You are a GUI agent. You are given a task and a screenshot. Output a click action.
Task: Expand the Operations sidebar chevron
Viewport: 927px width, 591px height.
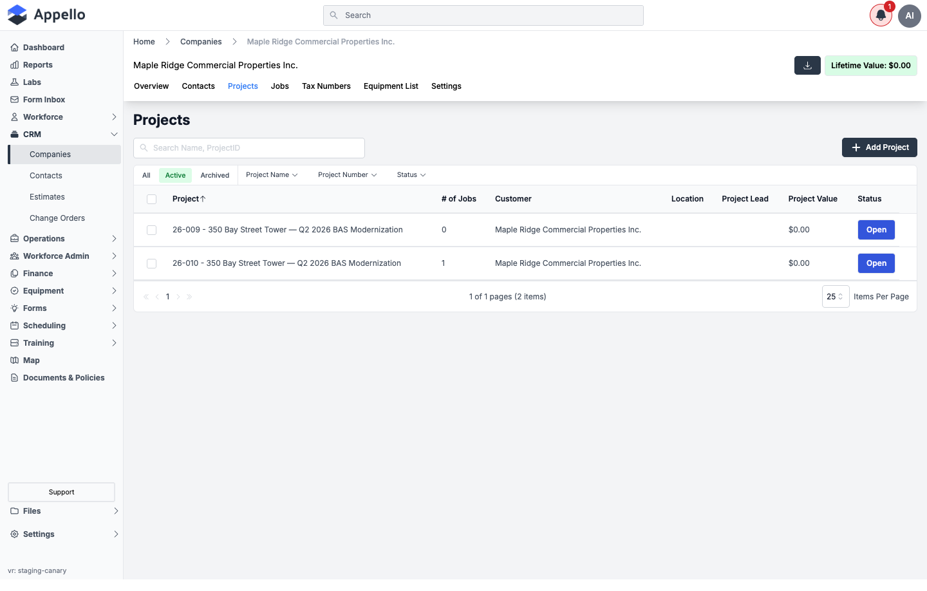click(114, 239)
